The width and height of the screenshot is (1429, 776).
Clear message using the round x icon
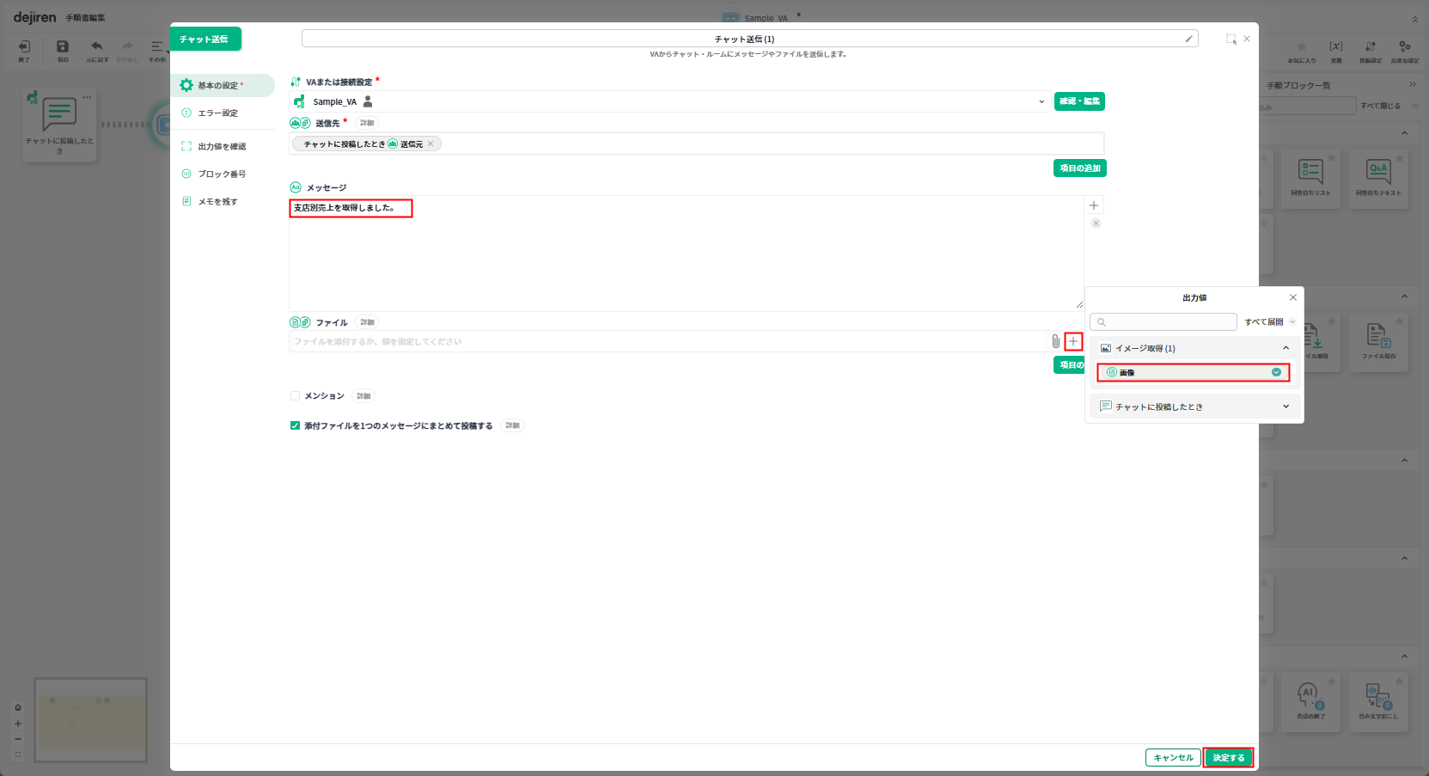point(1096,223)
